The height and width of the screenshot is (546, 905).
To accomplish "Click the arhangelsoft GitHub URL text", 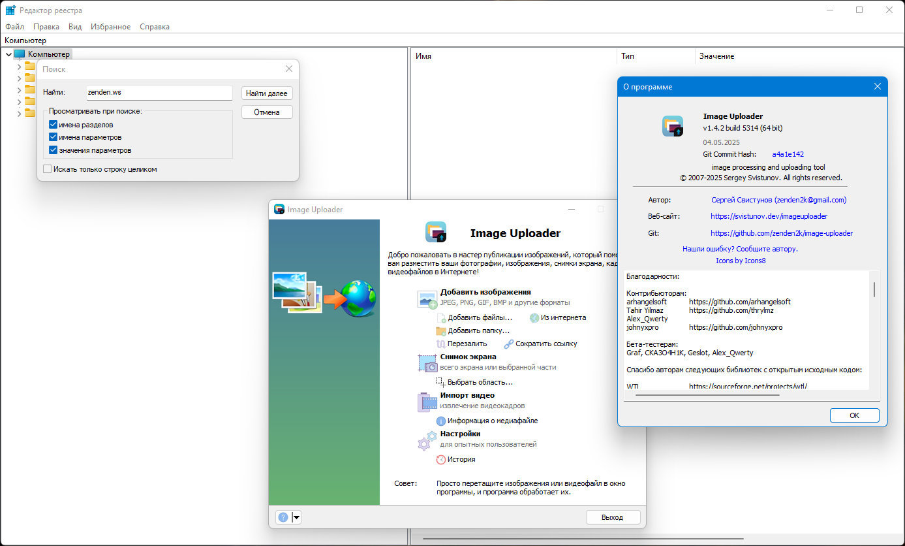I will coord(740,302).
